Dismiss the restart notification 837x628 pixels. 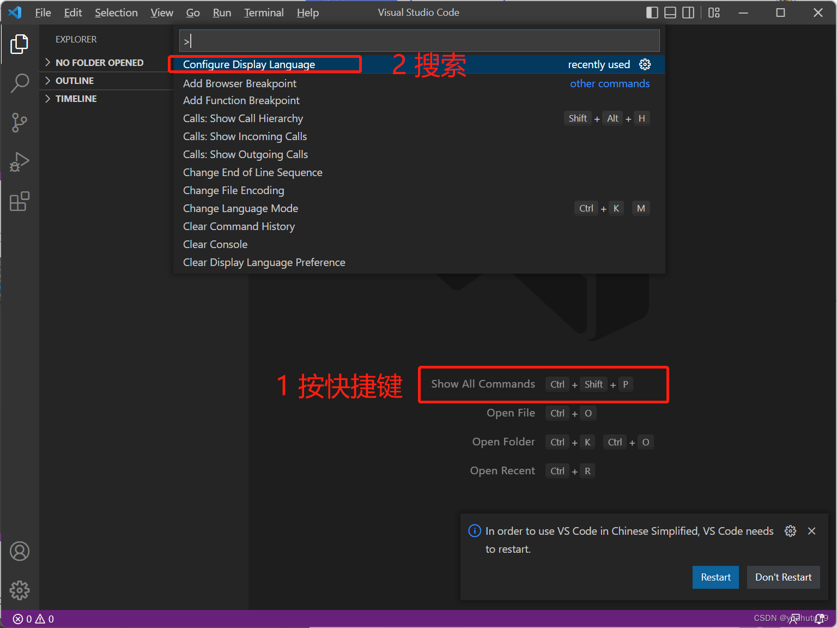(x=812, y=531)
